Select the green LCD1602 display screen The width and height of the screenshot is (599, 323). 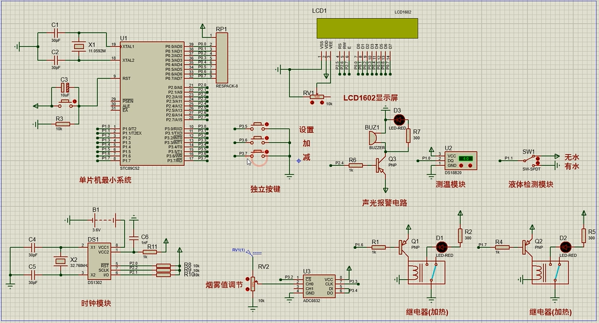pos(366,27)
